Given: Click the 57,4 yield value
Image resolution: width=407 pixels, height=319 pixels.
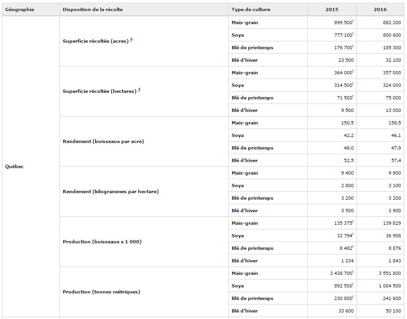Looking at the screenshot, I should coord(396,161).
